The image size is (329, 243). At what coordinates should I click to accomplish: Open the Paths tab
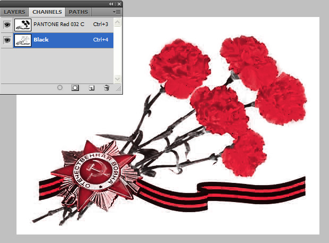78,12
